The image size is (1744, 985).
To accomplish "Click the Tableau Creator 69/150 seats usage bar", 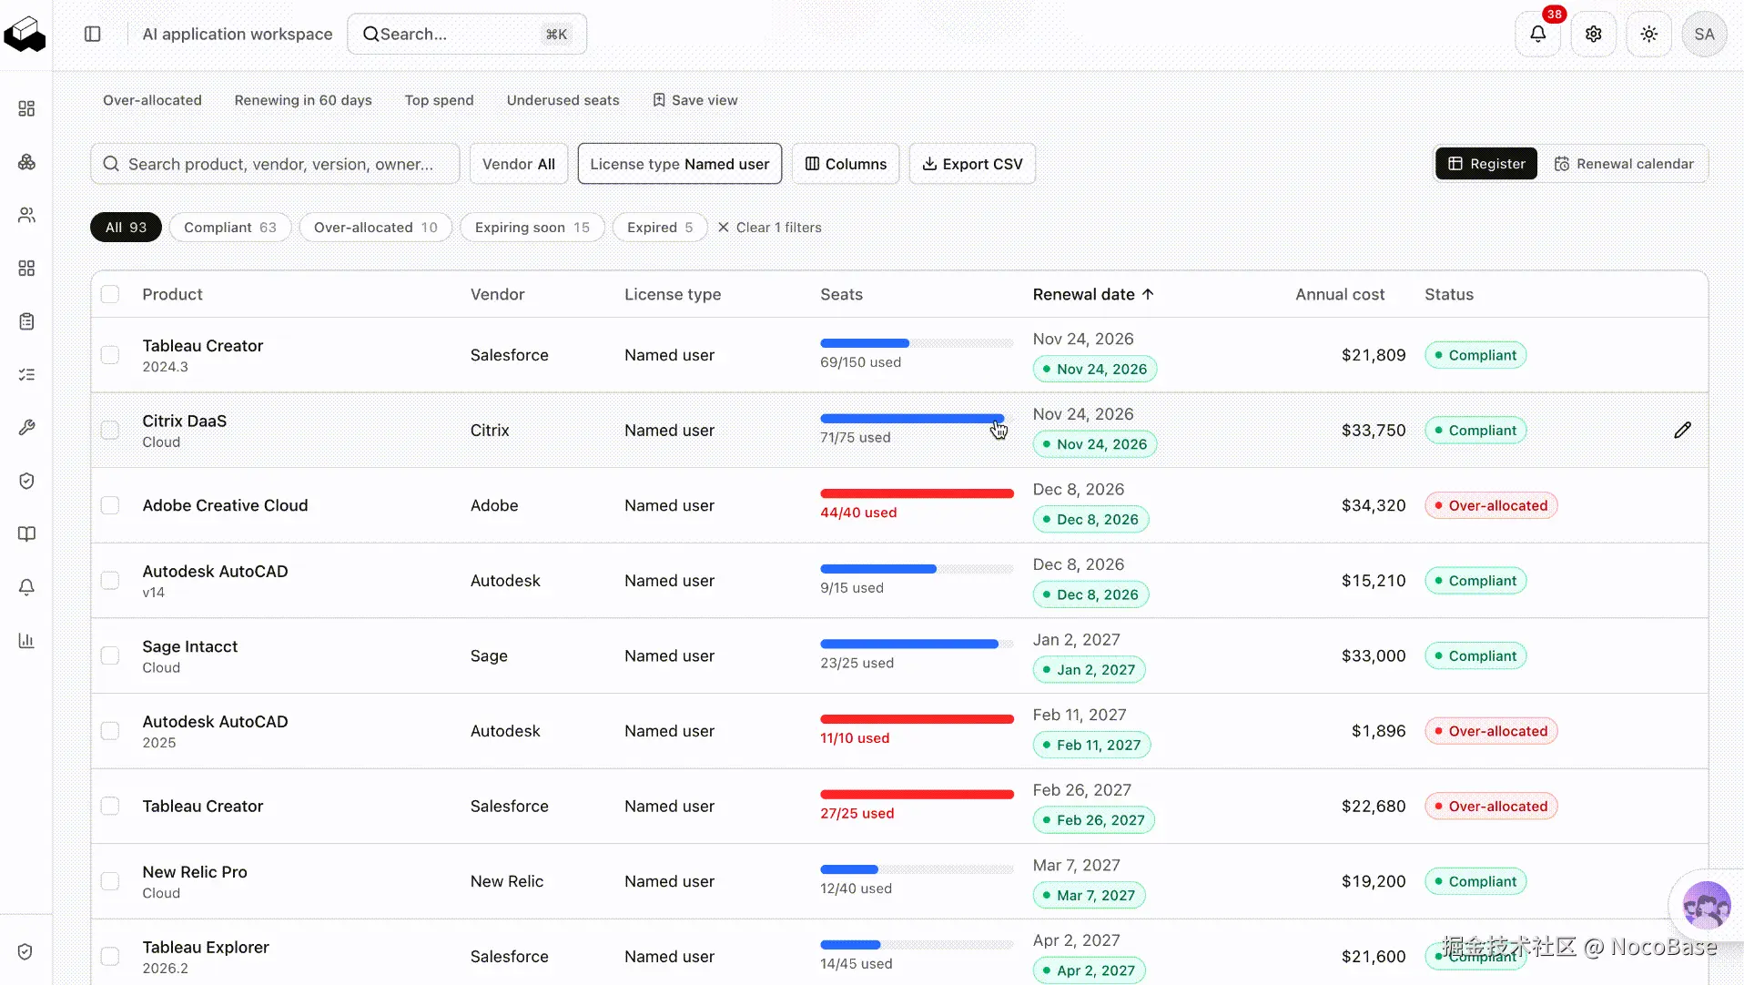I will [917, 343].
